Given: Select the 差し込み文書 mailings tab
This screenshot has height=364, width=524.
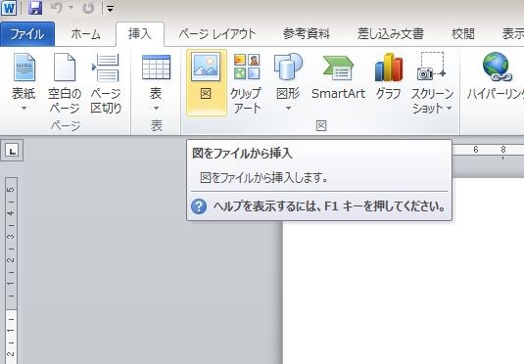Looking at the screenshot, I should tap(391, 34).
